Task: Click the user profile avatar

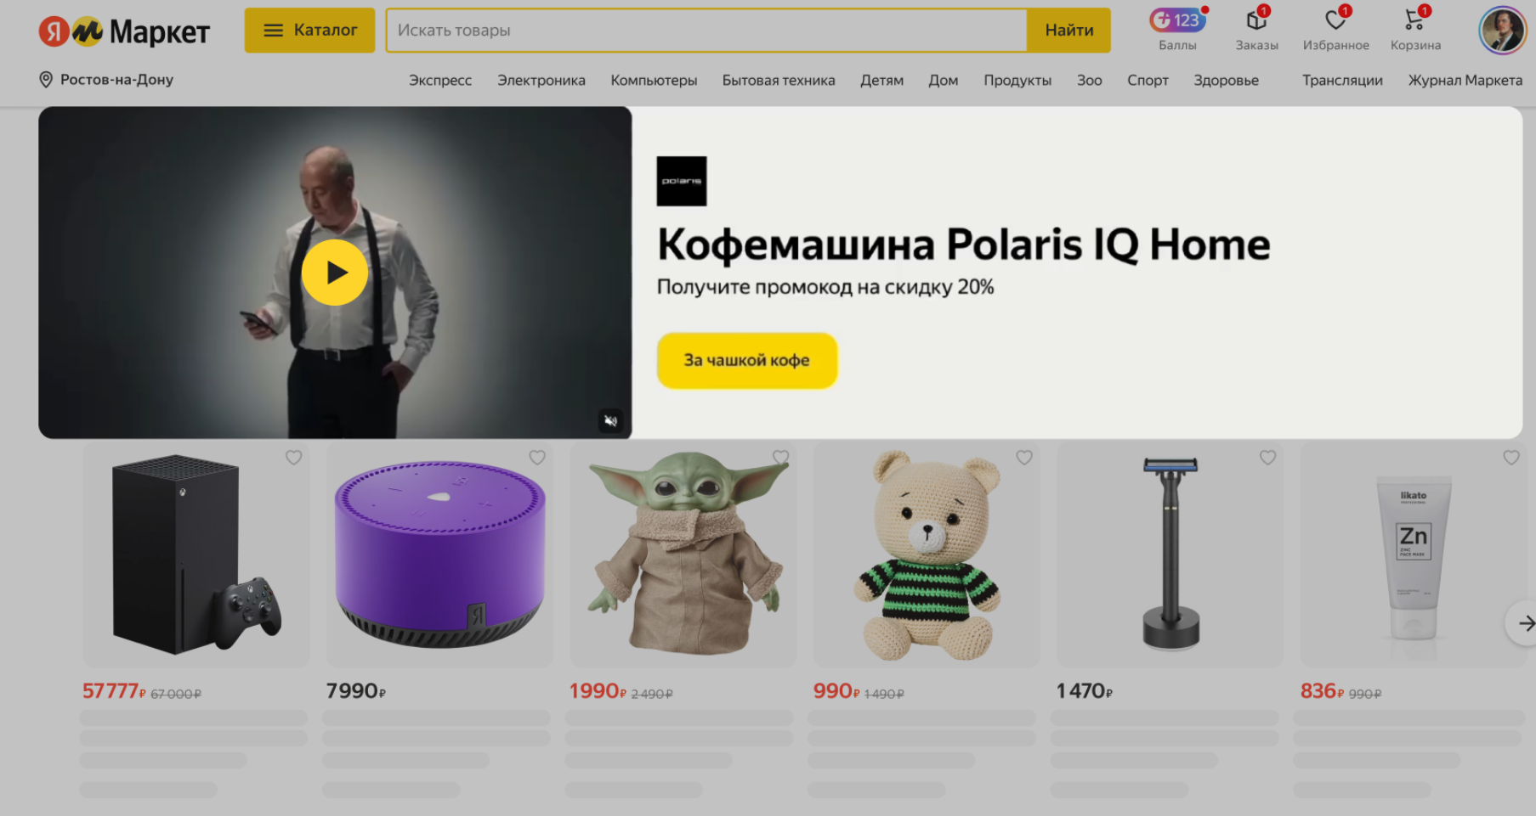Action: coord(1503,30)
